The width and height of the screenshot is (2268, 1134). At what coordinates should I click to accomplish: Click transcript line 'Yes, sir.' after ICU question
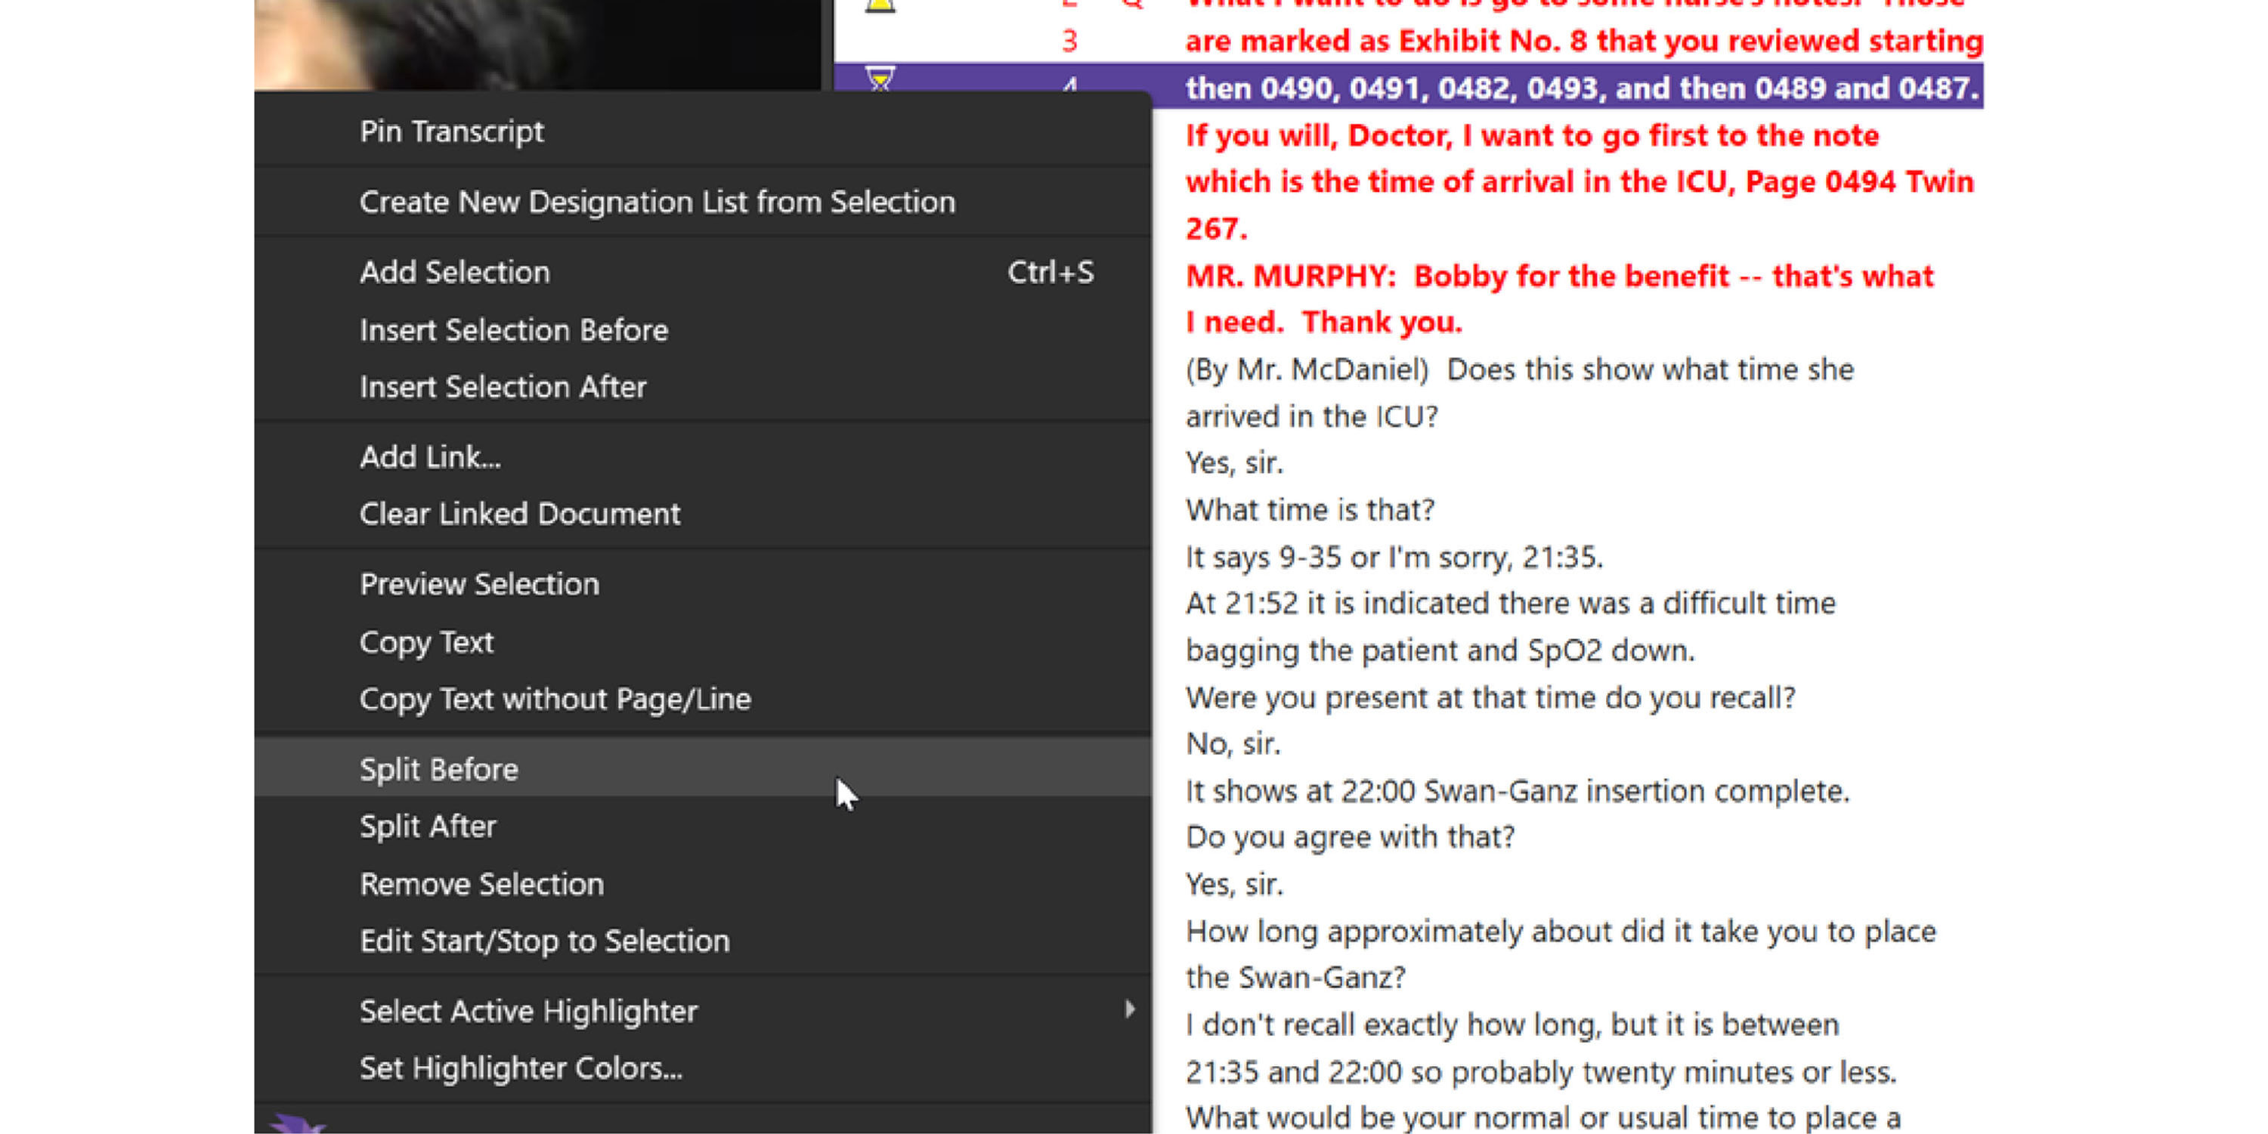click(1233, 463)
